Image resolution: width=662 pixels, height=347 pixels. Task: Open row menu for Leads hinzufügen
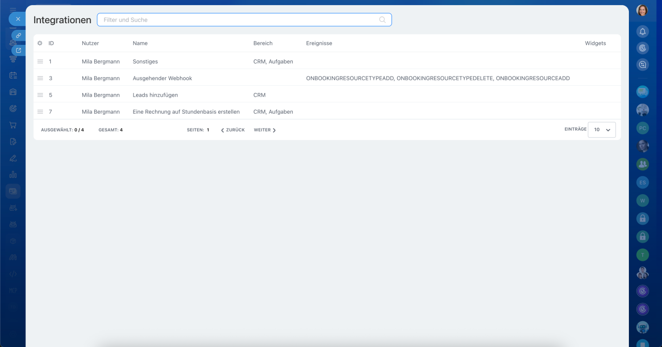(x=40, y=95)
